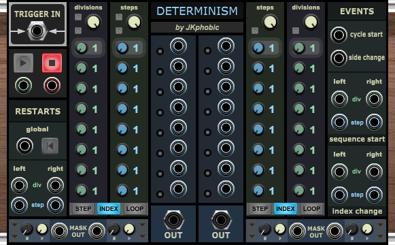395x245 pixels.
Task: Click the side change output jack
Action: [339, 58]
